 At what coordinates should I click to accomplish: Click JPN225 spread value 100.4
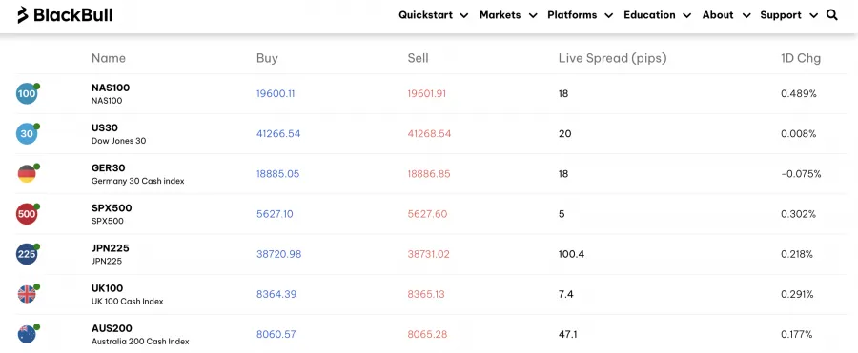(571, 254)
